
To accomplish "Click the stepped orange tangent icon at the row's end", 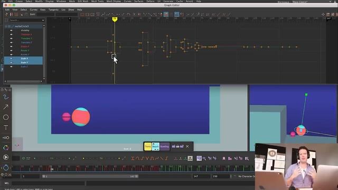I will pos(167,158).
